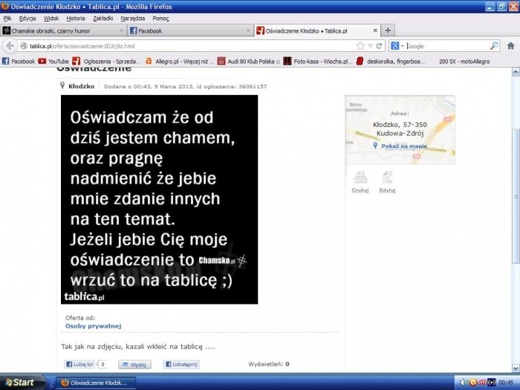Screen dimensions: 520x390
Task: Bookmark this page with star icon
Action: coord(360,46)
